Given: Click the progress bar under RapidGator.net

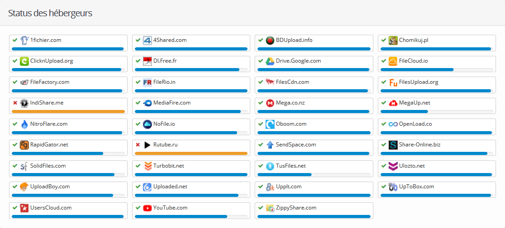Looking at the screenshot, I should click(x=68, y=153).
